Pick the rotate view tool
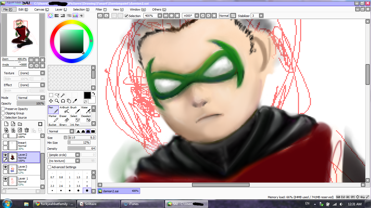Viewport: 371px width, 208px height. click(x=63, y=101)
